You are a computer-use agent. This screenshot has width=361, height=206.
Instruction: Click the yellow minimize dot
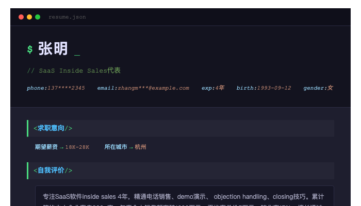pos(29,17)
